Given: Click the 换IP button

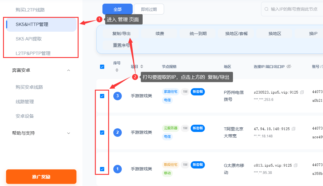Looking at the screenshot, I should [x=310, y=34].
